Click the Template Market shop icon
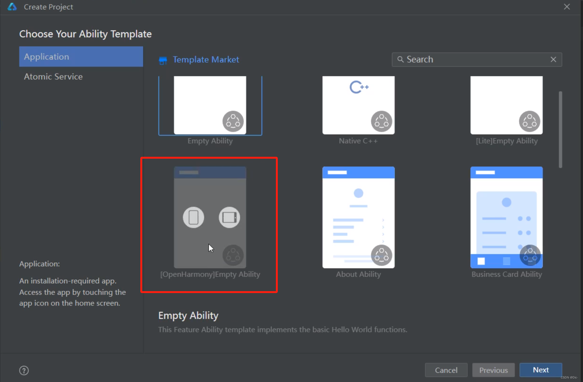 (163, 60)
